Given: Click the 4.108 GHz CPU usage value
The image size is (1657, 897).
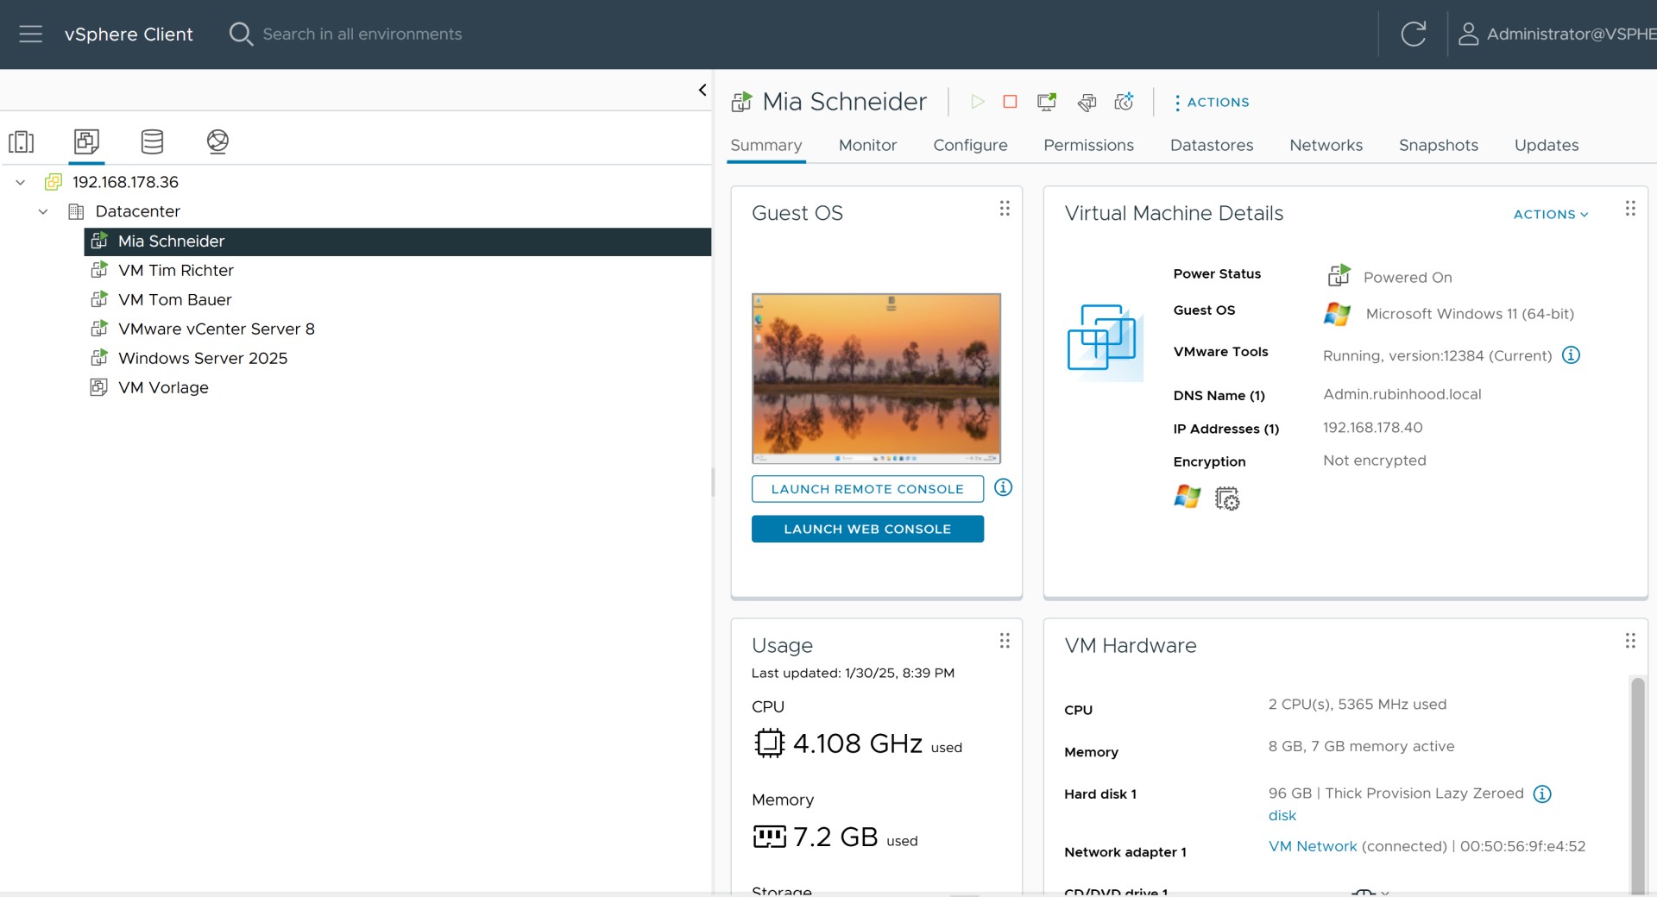Looking at the screenshot, I should click(x=858, y=743).
